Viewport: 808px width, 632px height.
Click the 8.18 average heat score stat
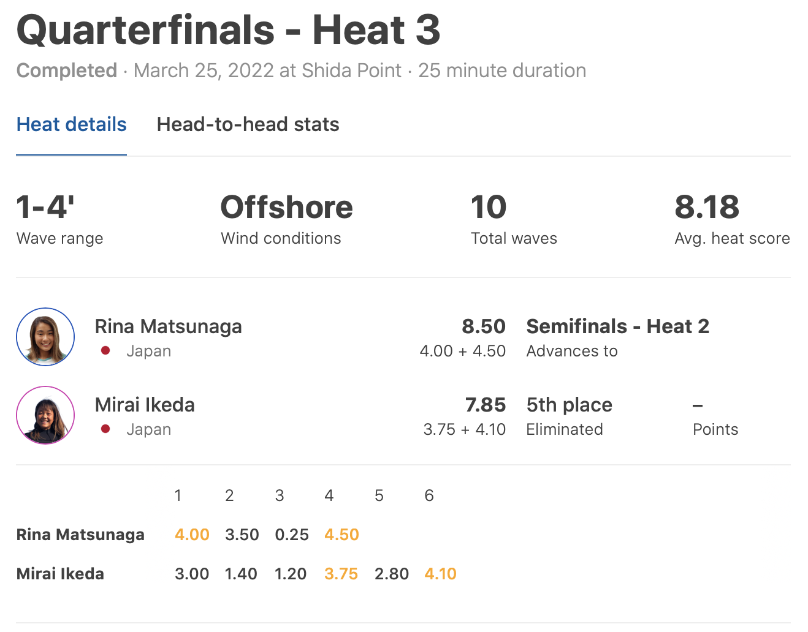tap(707, 207)
